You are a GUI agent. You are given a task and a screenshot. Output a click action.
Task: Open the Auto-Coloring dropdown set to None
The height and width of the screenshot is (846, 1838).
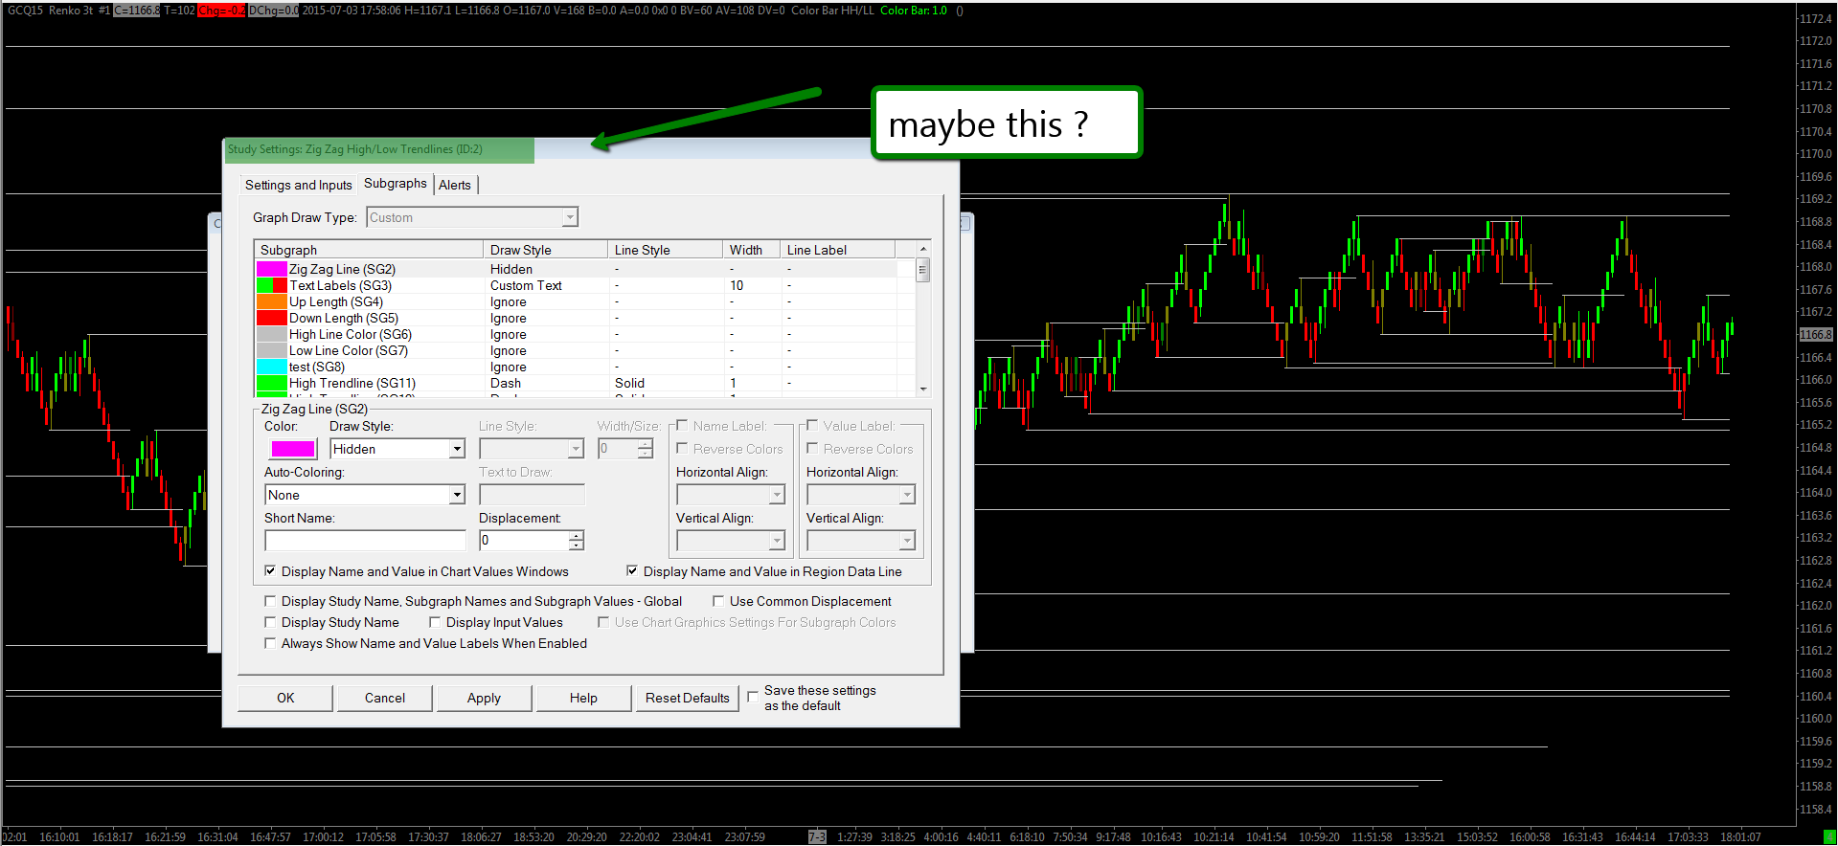coord(365,495)
